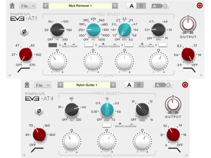Click the AT4 mid band gain knob

(107, 141)
